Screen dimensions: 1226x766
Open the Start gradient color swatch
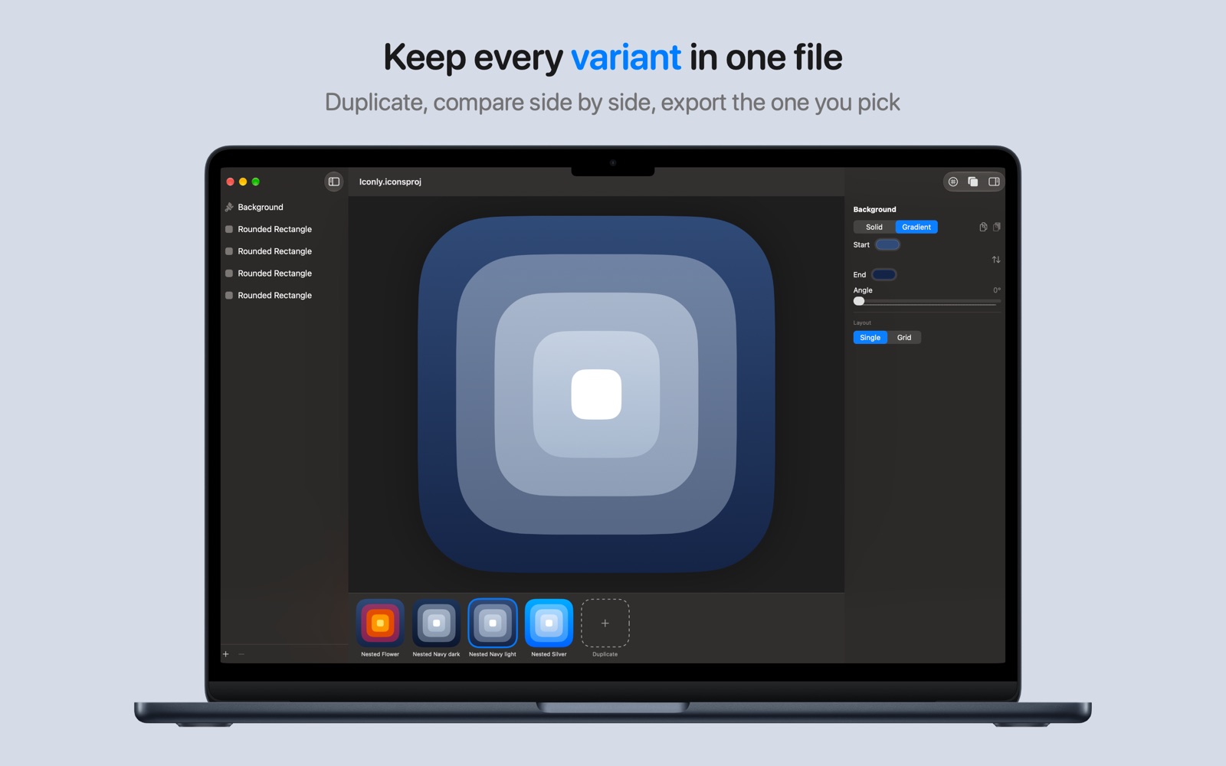[x=887, y=245]
